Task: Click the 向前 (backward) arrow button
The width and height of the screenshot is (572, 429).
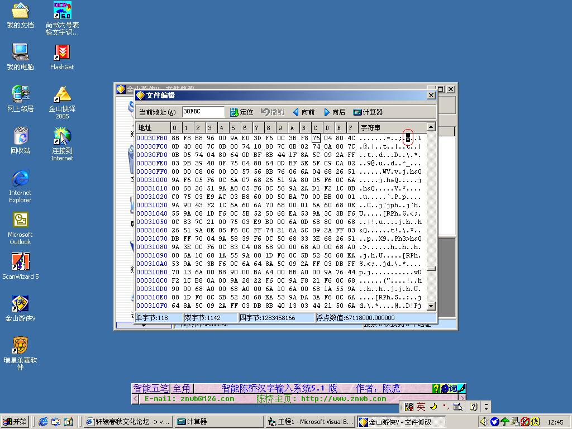Action: 303,112
